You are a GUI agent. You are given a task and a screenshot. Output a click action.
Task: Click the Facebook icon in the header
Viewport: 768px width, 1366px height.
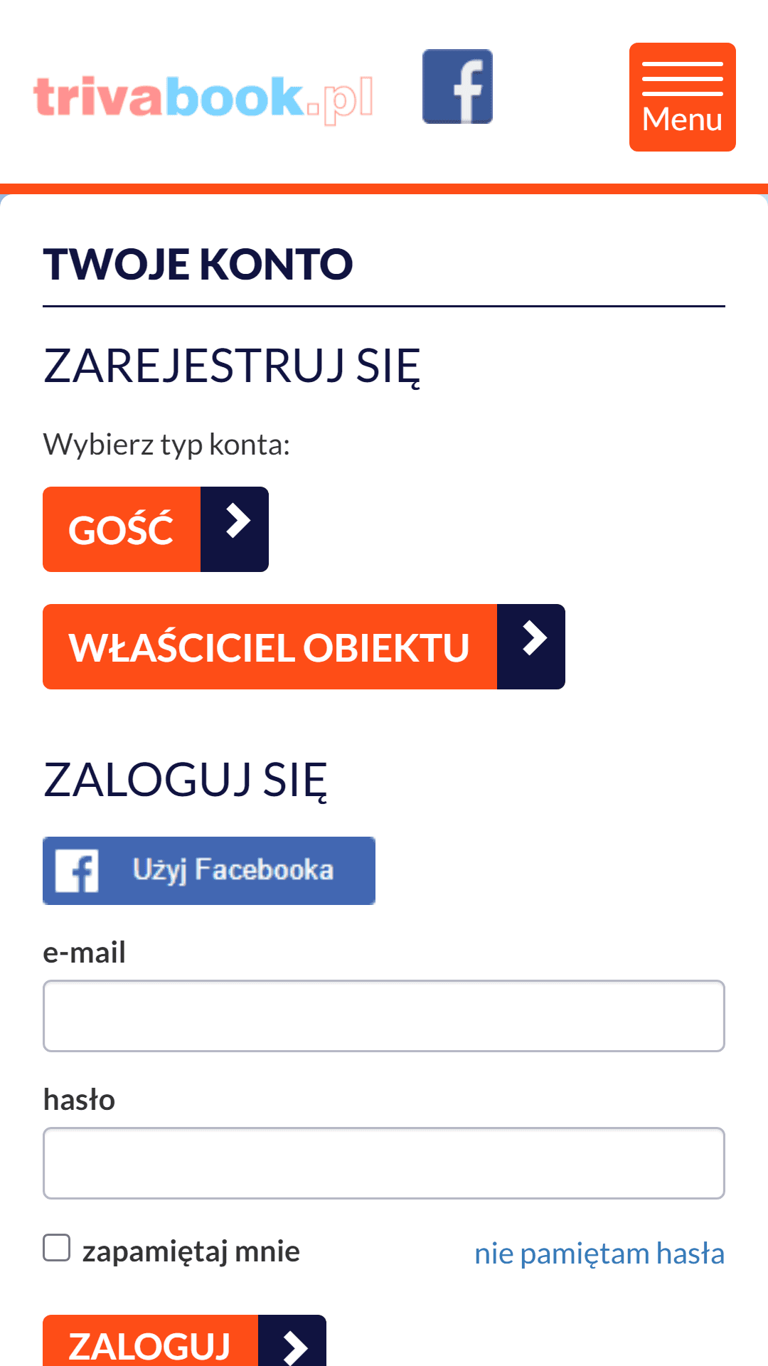pyautogui.click(x=457, y=87)
